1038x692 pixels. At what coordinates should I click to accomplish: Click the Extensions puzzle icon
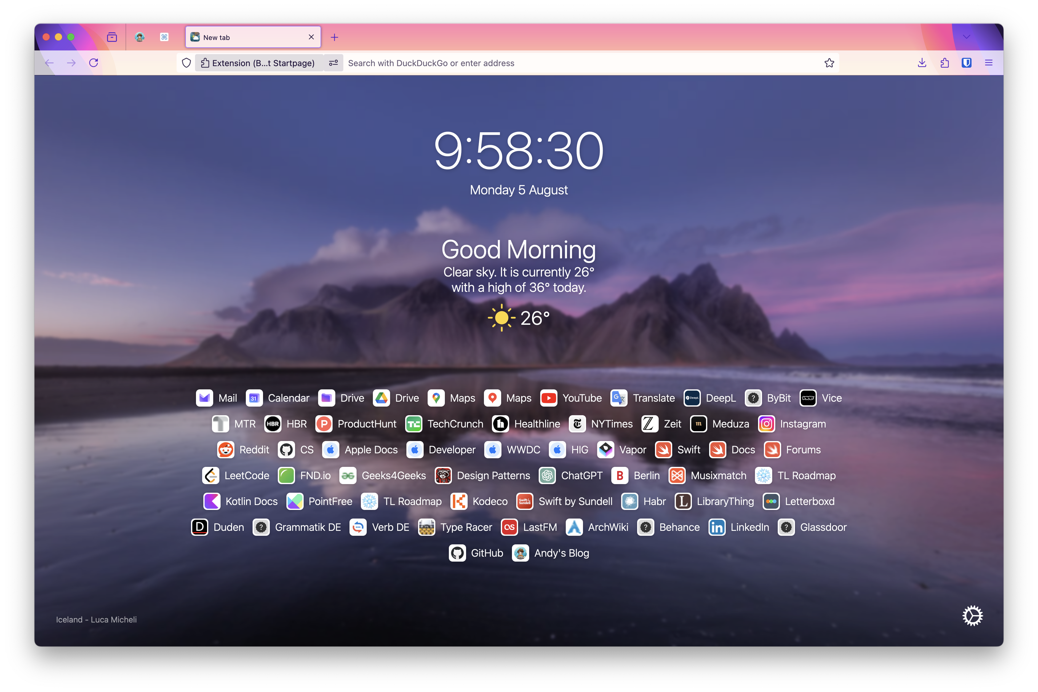944,63
